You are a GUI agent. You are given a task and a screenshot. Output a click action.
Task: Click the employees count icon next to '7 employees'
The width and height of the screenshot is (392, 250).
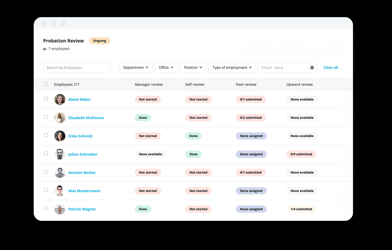45,48
